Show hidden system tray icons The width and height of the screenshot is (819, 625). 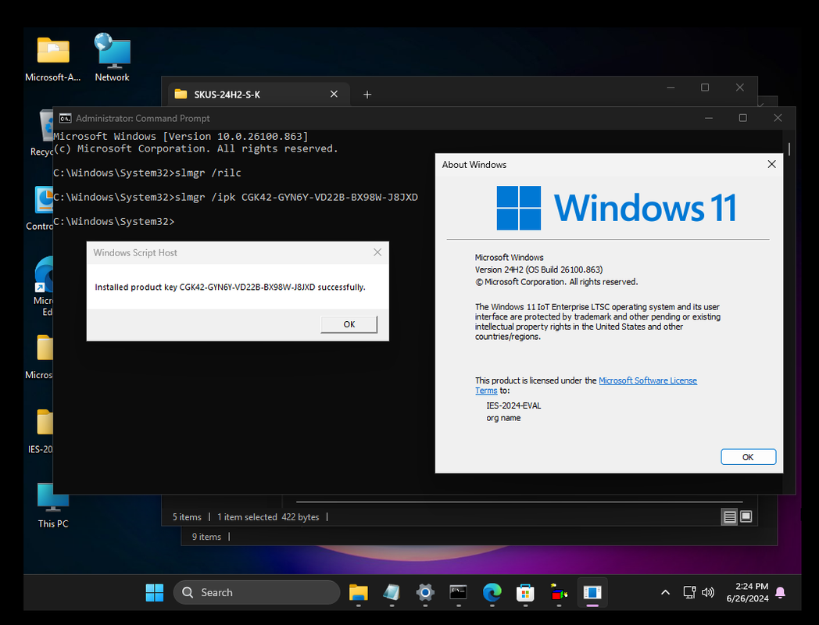tap(665, 592)
